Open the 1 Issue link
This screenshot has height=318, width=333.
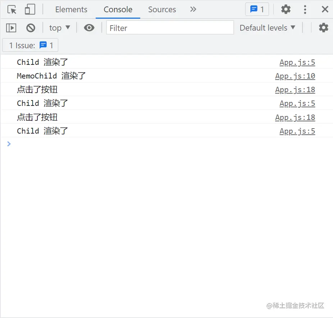tap(30, 45)
